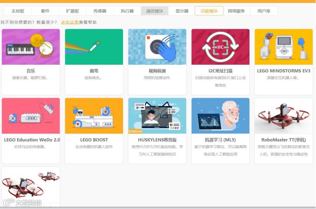Click the 搭建交互机器人等 description

pos(283,78)
